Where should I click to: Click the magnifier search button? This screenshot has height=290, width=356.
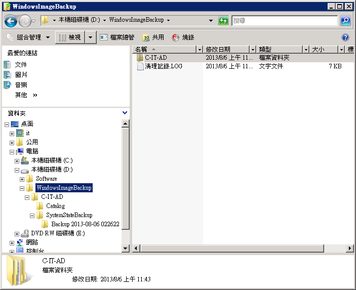tap(345, 21)
